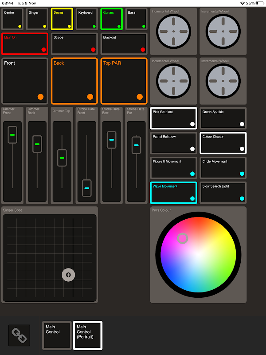266x355 pixels.
Task: Click the battery indicator icon
Action: tap(260, 3)
